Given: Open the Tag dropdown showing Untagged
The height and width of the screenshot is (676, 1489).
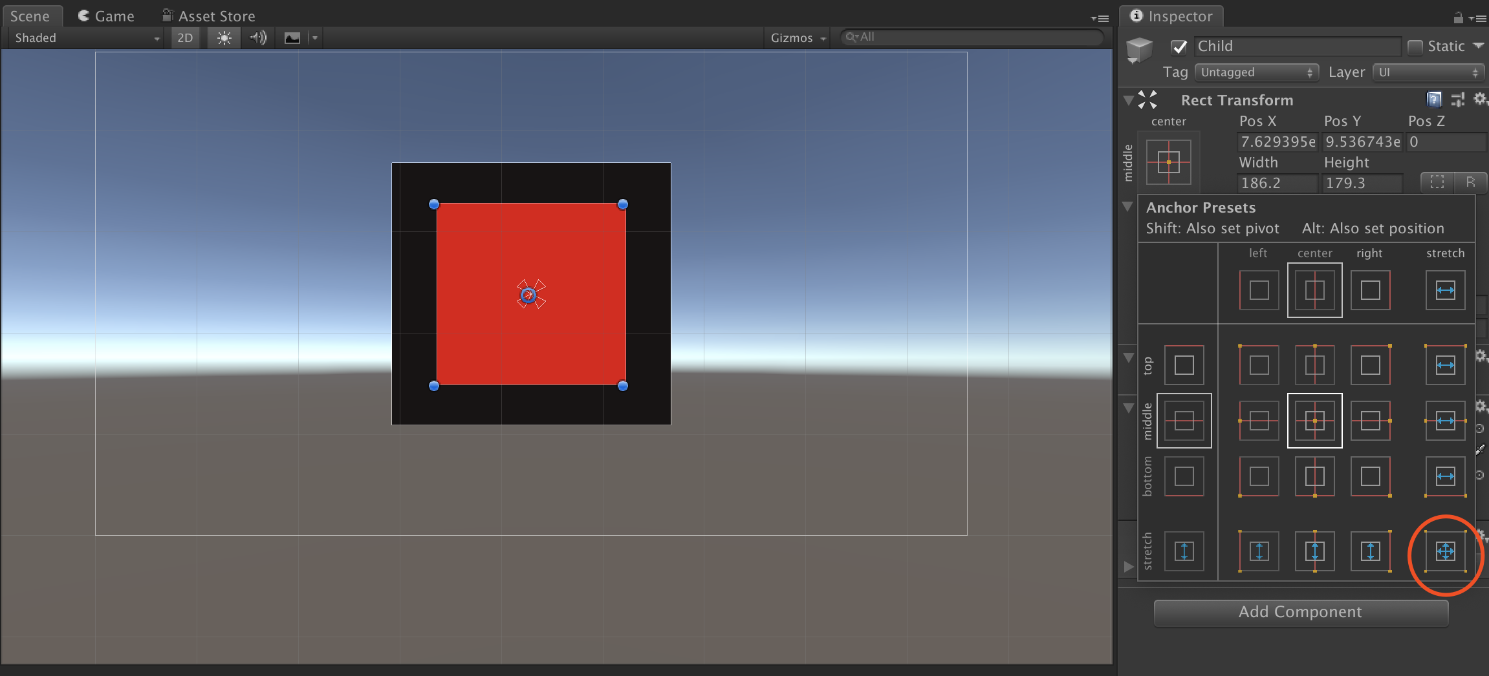Looking at the screenshot, I should (x=1257, y=72).
